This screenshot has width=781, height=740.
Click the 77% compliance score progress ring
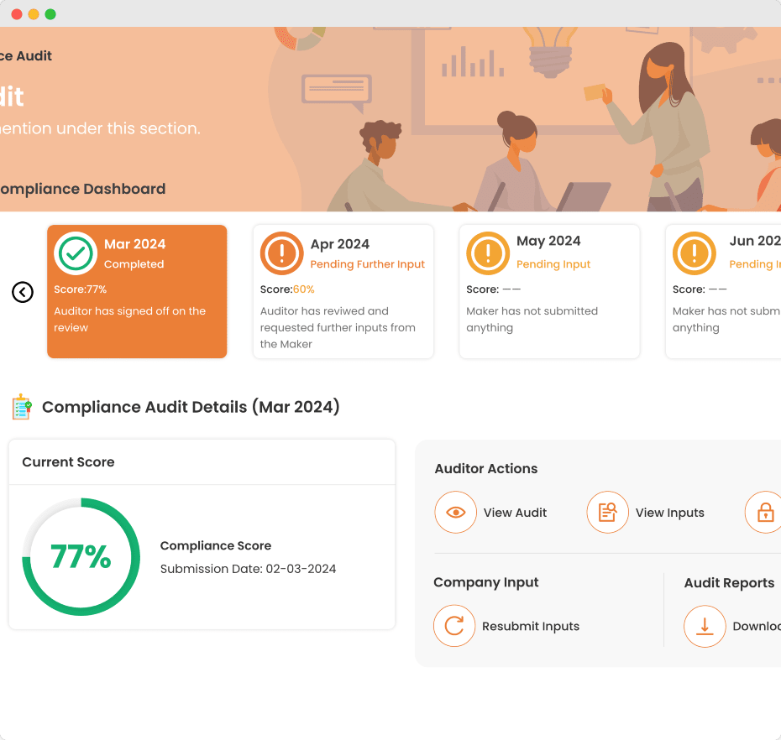(81, 557)
